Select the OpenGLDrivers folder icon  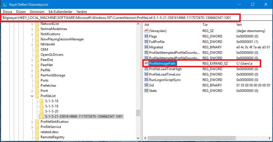click(37, 55)
